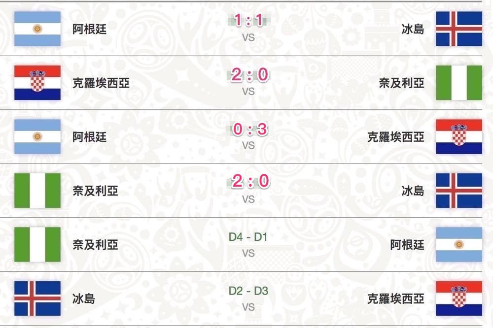The image size is (493, 328).
Task: Click 克羅埃西亞 in the Croatia–Nigeria row
Action: (101, 83)
